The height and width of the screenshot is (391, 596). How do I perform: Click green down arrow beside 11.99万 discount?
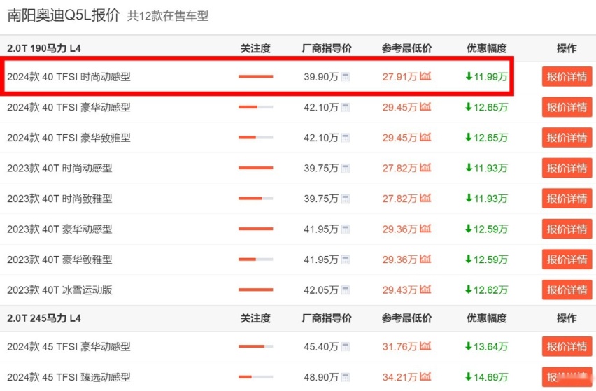click(469, 77)
